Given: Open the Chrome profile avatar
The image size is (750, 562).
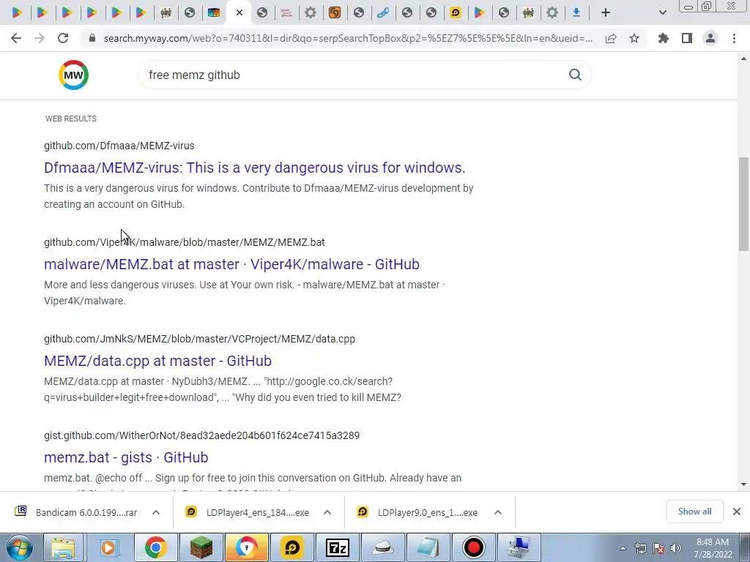Looking at the screenshot, I should pos(710,38).
